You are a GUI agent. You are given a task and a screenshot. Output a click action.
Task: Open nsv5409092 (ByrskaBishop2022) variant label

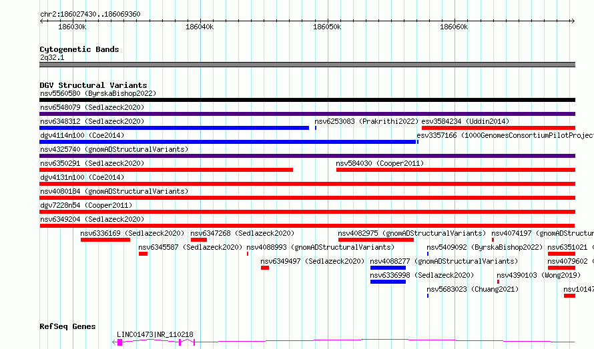click(x=485, y=247)
